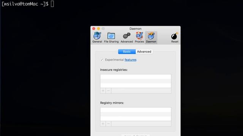Screen dimensions: 243x136
Task: Click inside the Insecure registries list
Action: pos(136,81)
